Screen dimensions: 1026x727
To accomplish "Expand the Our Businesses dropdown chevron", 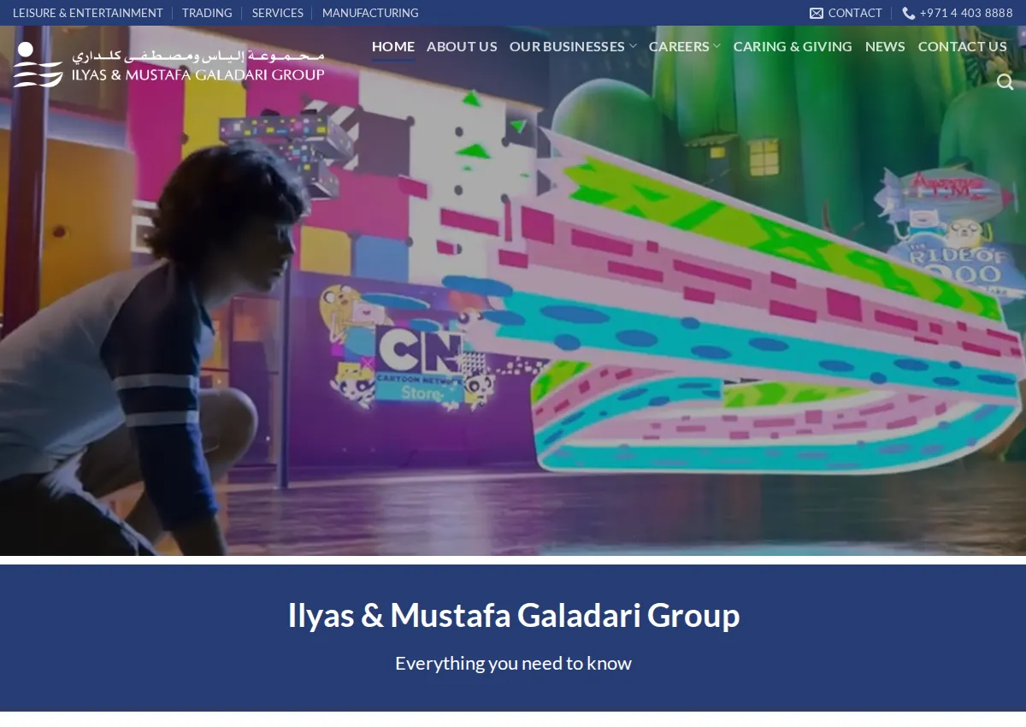I will (x=633, y=47).
